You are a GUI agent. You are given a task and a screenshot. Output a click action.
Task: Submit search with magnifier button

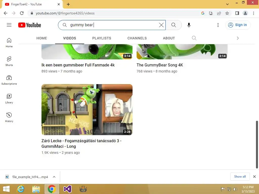(x=174, y=25)
